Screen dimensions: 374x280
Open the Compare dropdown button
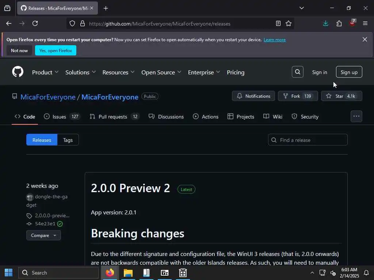(x=43, y=235)
